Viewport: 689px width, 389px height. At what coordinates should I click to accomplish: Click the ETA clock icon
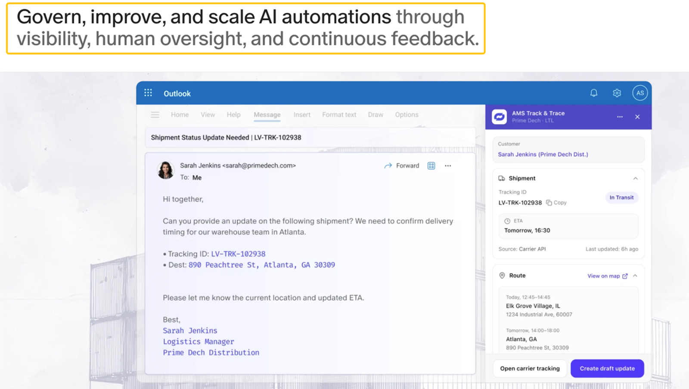click(507, 221)
